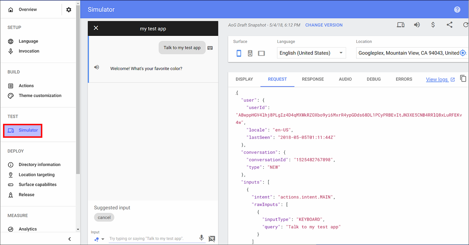Tap the cancel suggested input chip
Viewport: 469px width, 245px height.
104,217
